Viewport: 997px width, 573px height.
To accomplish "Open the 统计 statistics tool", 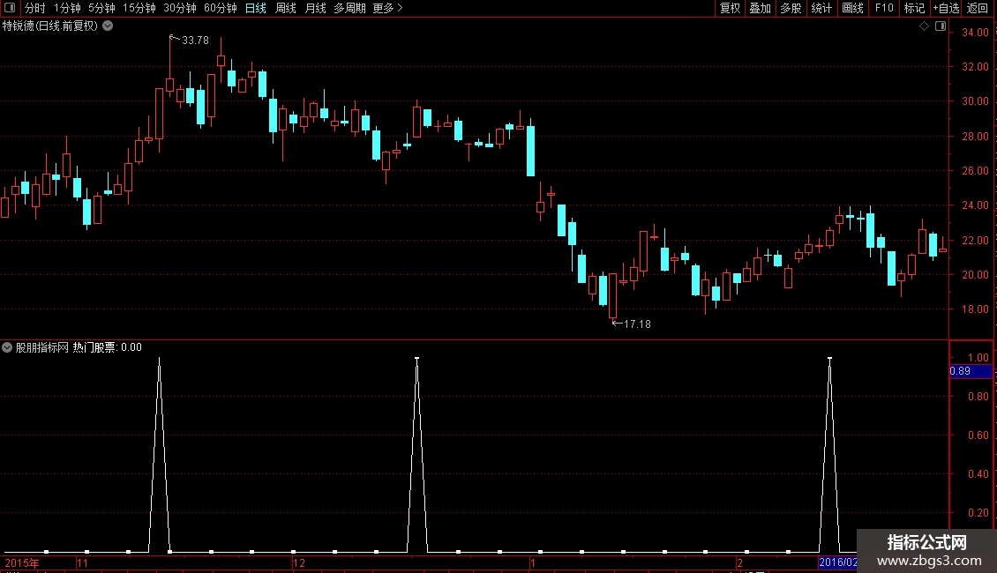I will (x=821, y=8).
